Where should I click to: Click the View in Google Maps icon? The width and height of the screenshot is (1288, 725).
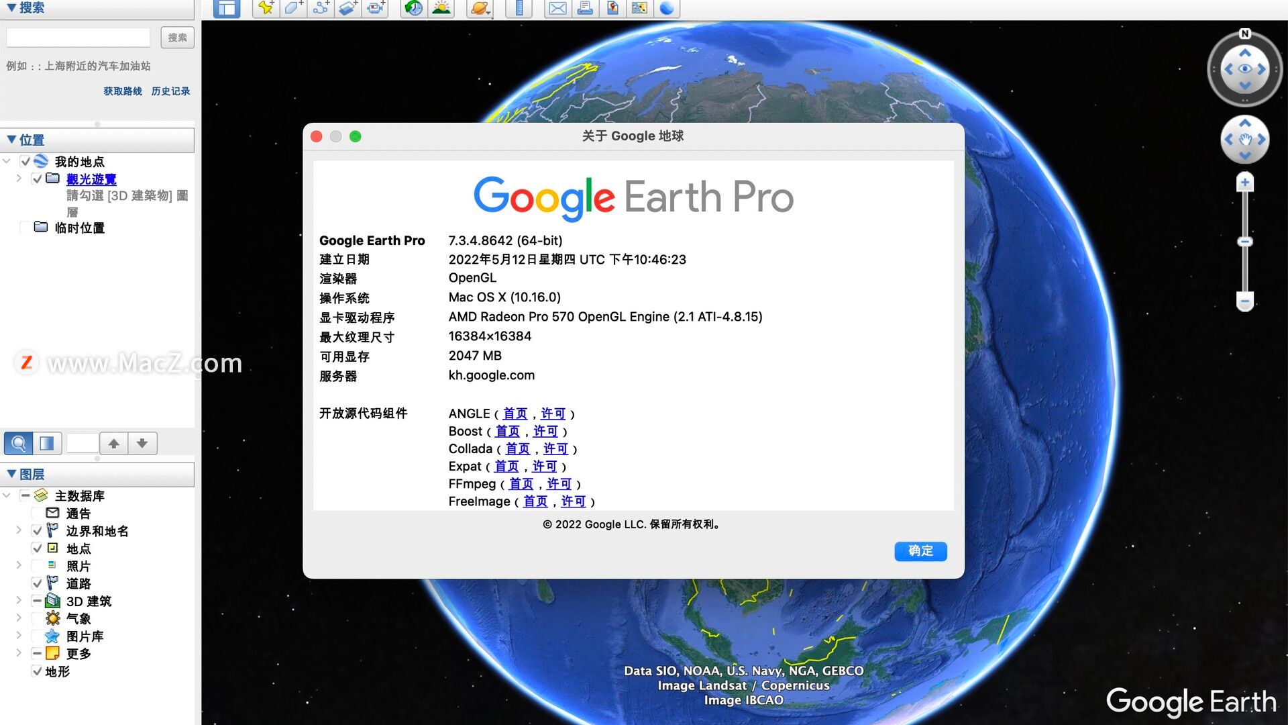coord(639,8)
